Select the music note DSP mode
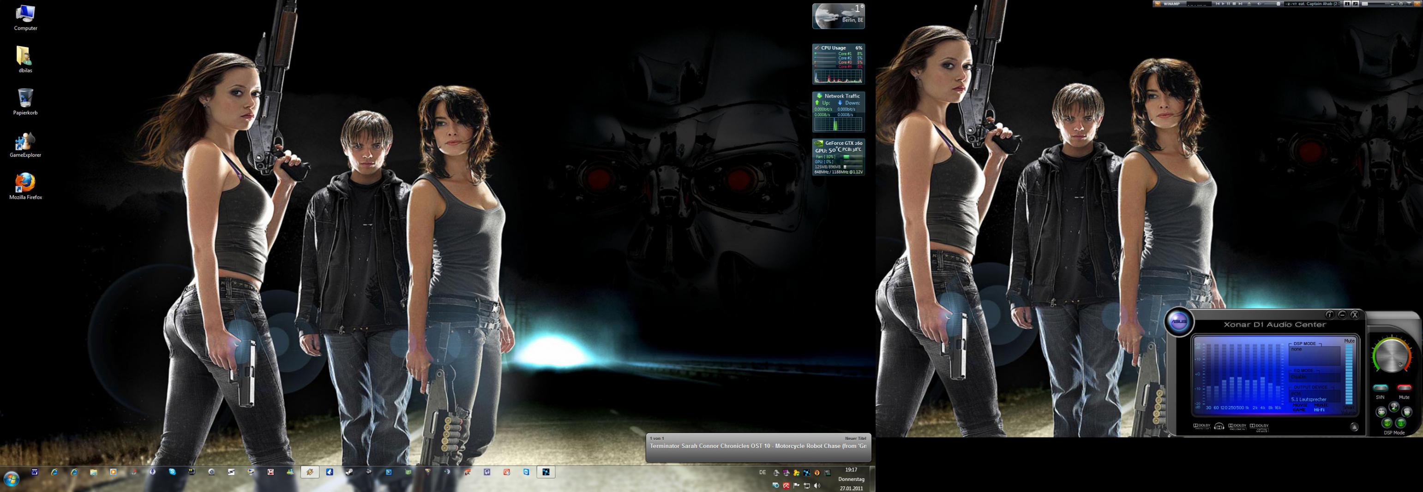The image size is (1423, 492). coord(1394,407)
